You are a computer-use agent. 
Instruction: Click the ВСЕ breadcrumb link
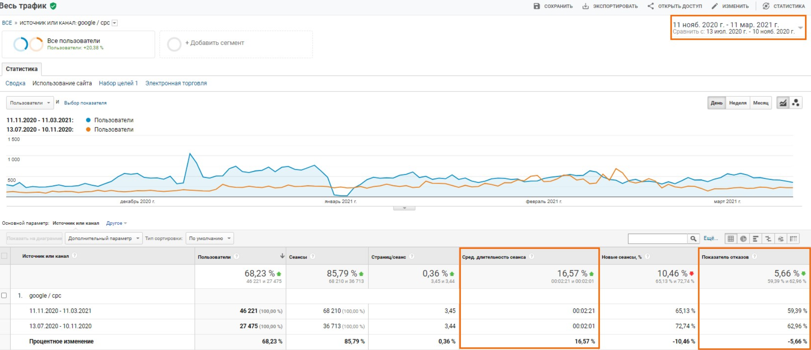[x=7, y=23]
